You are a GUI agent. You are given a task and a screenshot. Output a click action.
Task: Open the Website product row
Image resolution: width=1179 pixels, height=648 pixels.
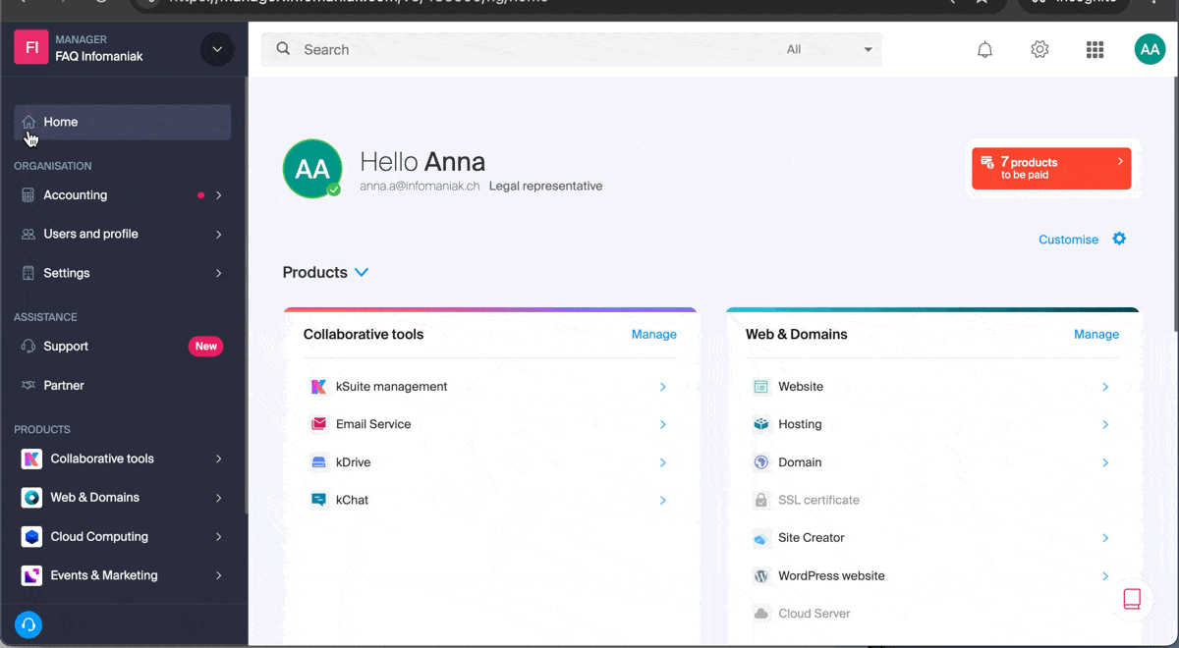pos(932,387)
